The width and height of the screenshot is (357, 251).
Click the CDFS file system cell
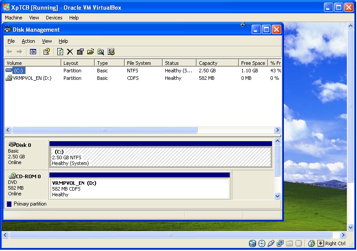[x=133, y=78]
